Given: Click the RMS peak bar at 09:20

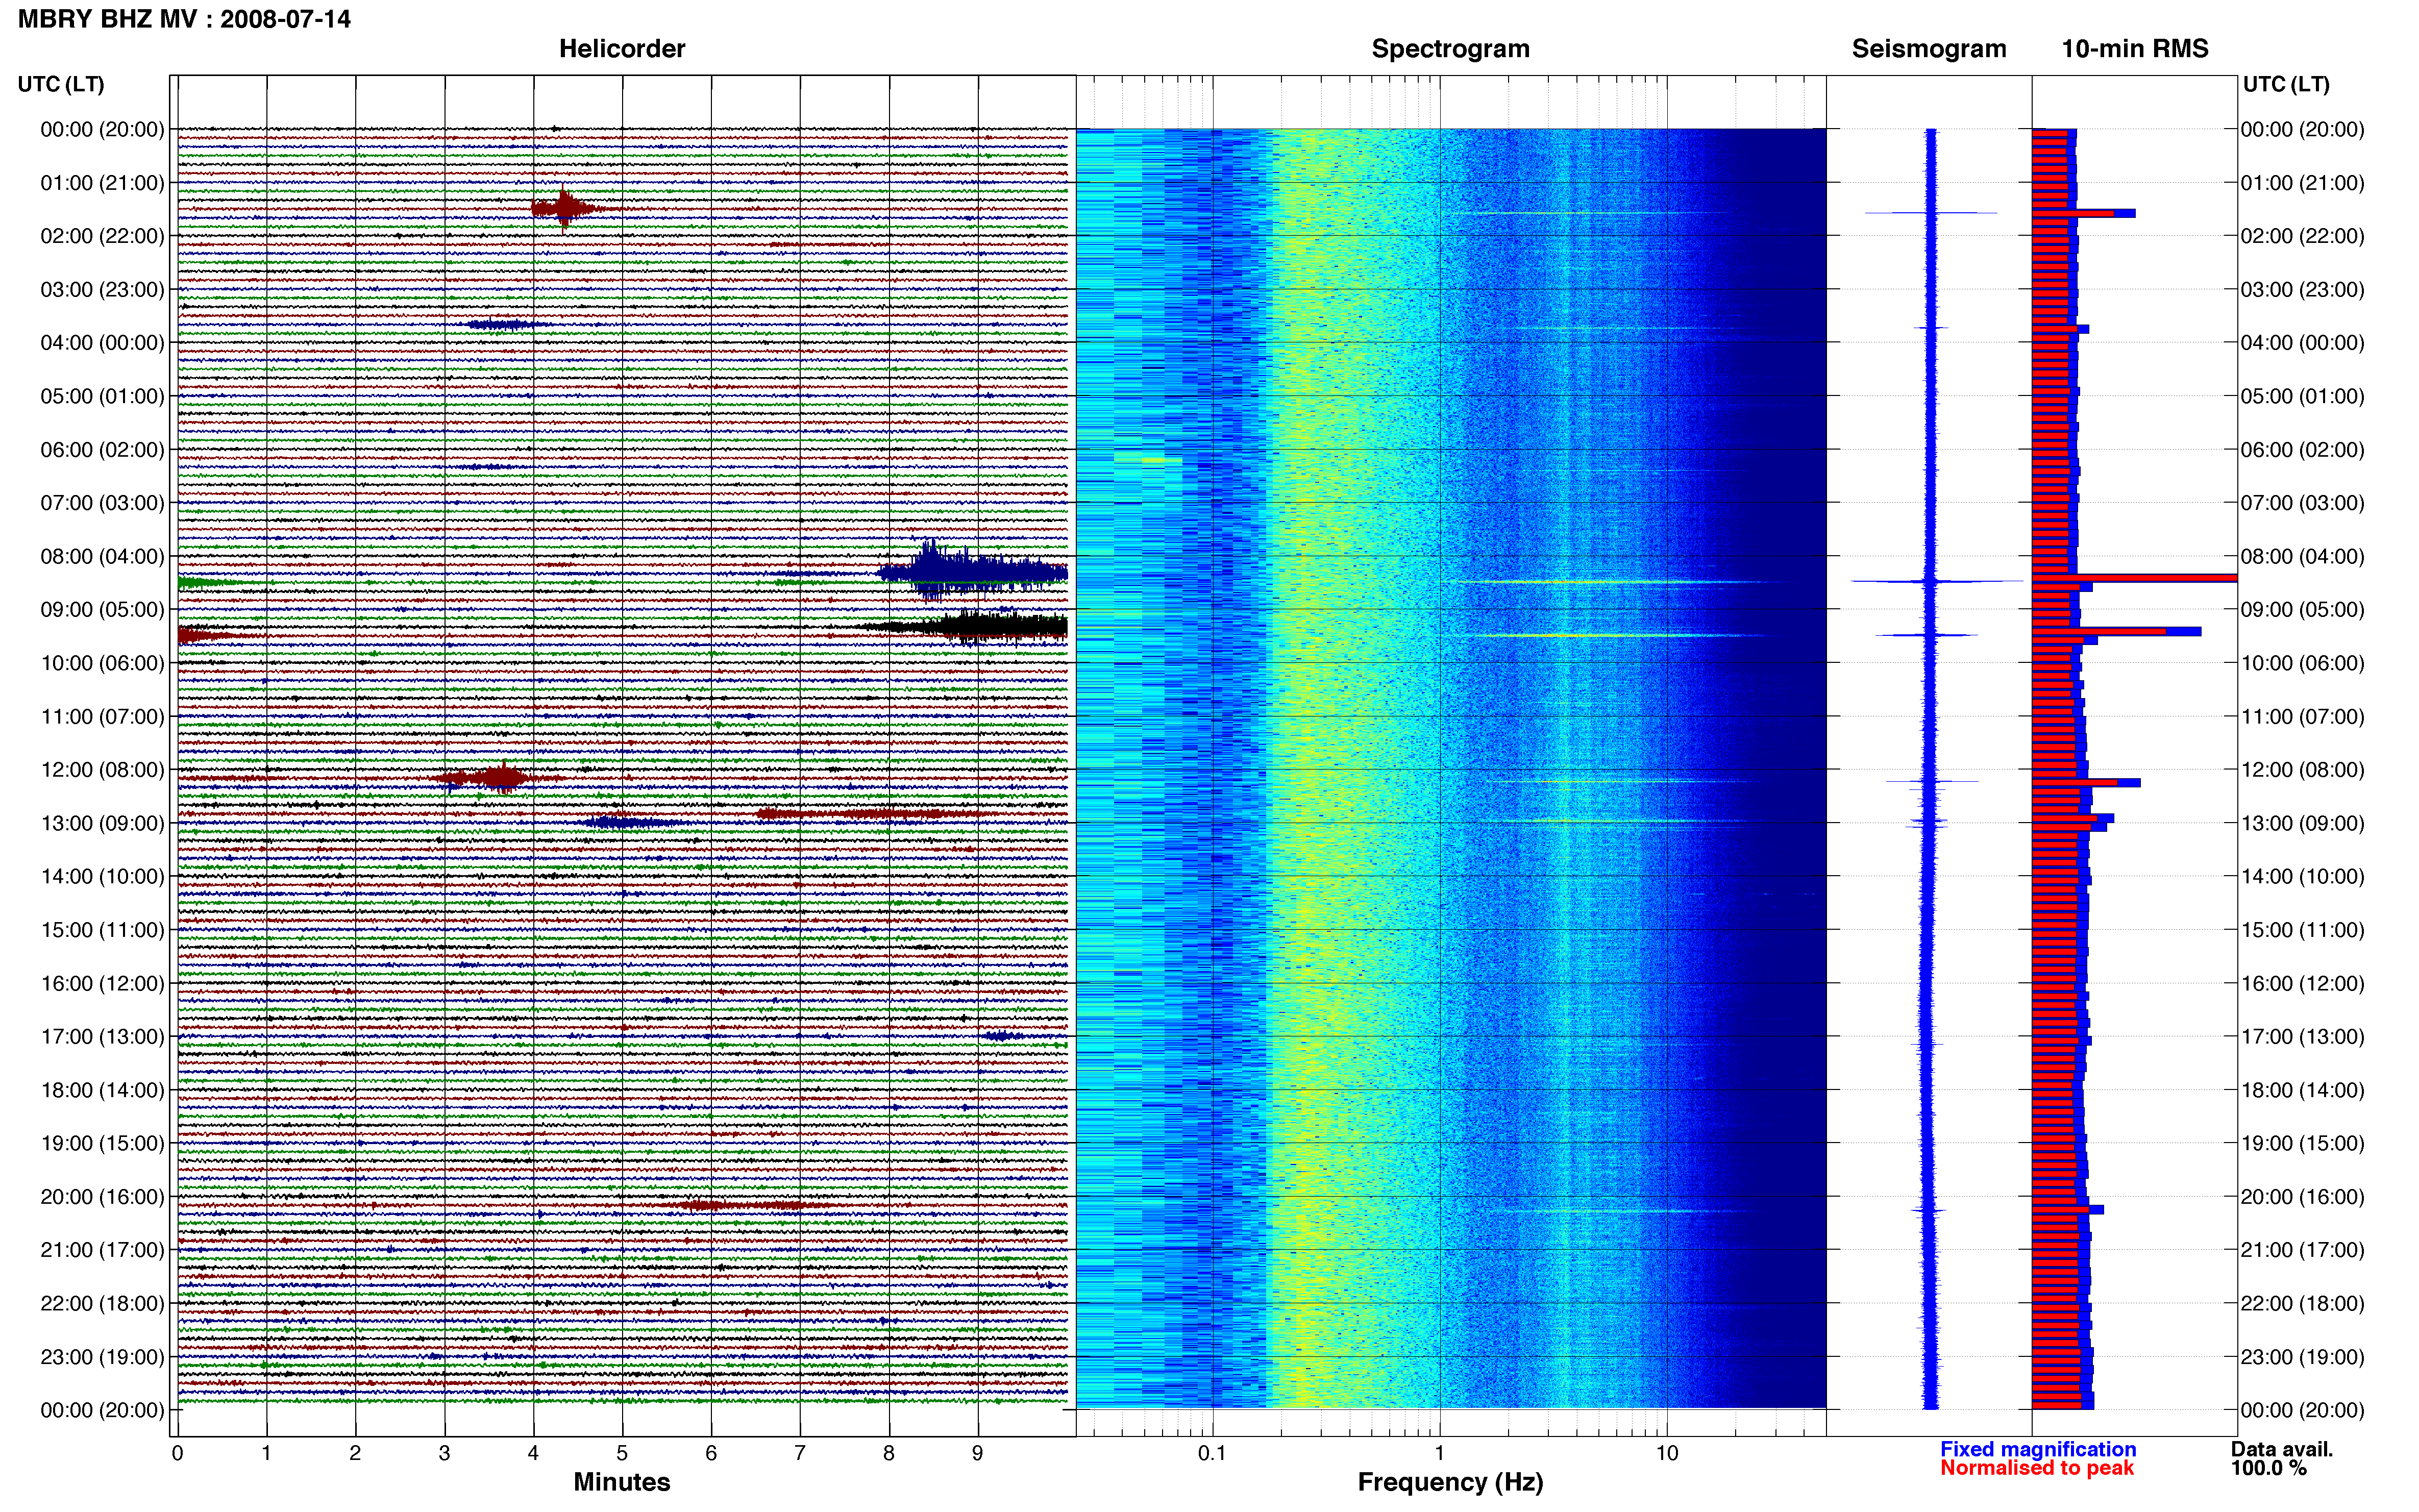Looking at the screenshot, I should (x=2116, y=631).
